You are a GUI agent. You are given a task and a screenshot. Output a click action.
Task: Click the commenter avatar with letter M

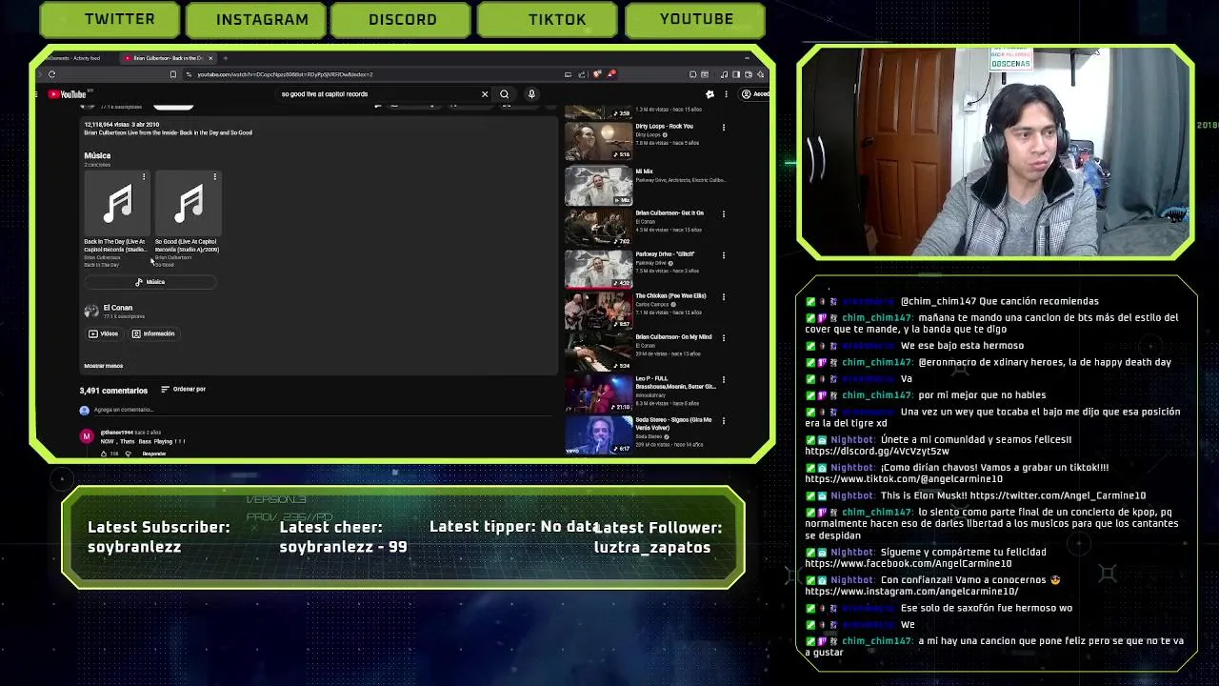coord(87,436)
